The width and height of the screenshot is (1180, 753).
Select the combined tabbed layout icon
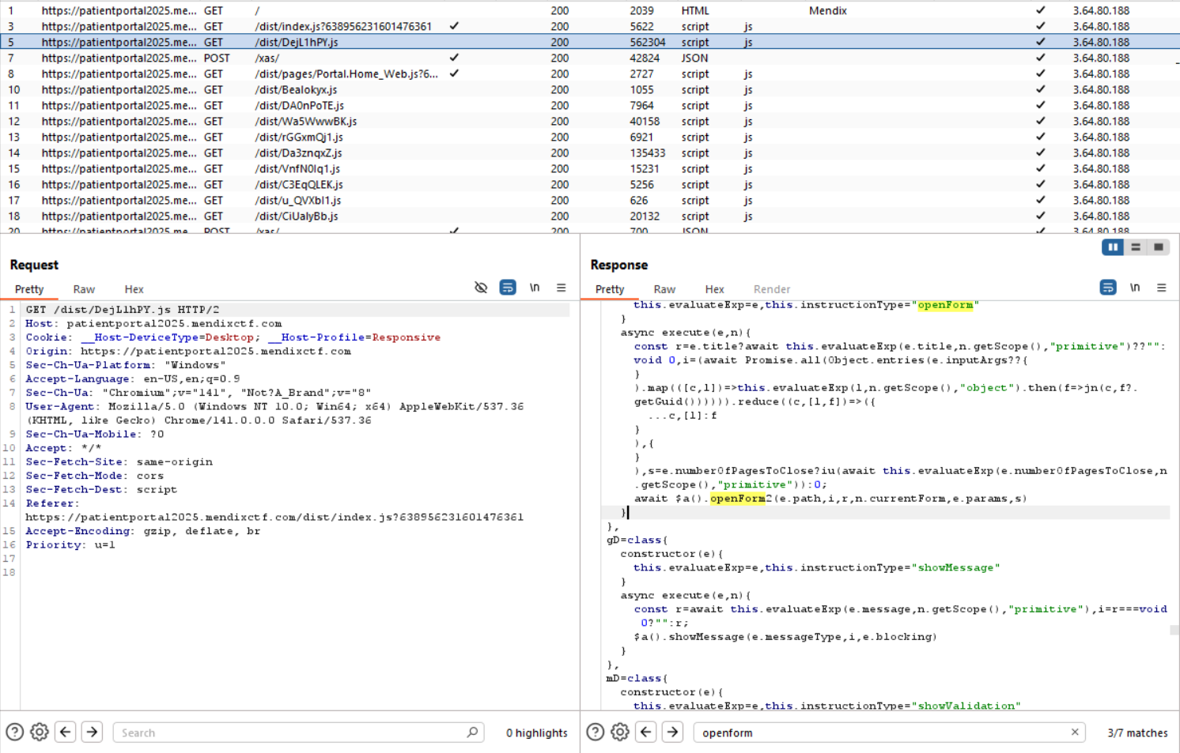1159,247
